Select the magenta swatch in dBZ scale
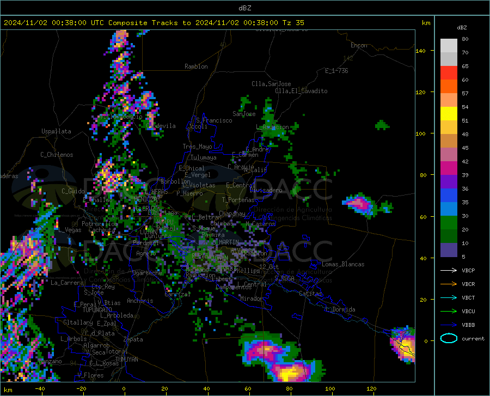Screen dimensions: 490x396 tap(449, 168)
